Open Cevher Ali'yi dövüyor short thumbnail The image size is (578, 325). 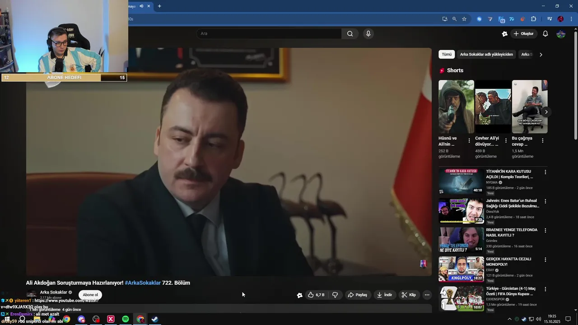[493, 107]
